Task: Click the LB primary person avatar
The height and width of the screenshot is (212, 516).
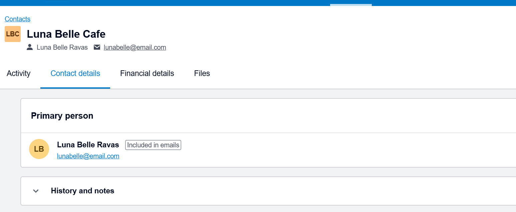Action: click(39, 149)
